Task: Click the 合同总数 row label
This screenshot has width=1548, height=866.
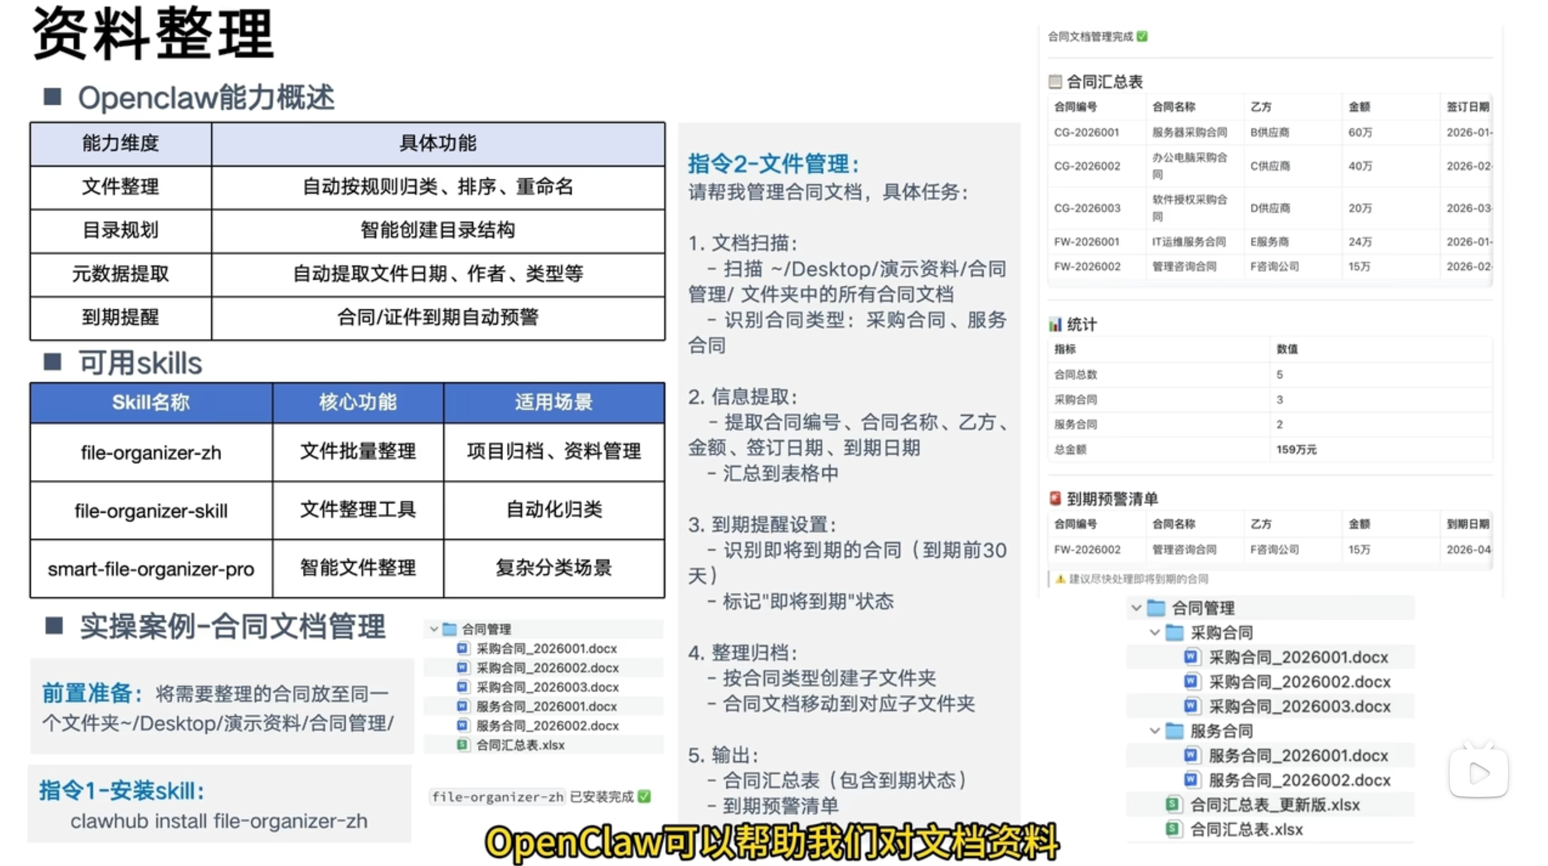Action: pos(1075,374)
